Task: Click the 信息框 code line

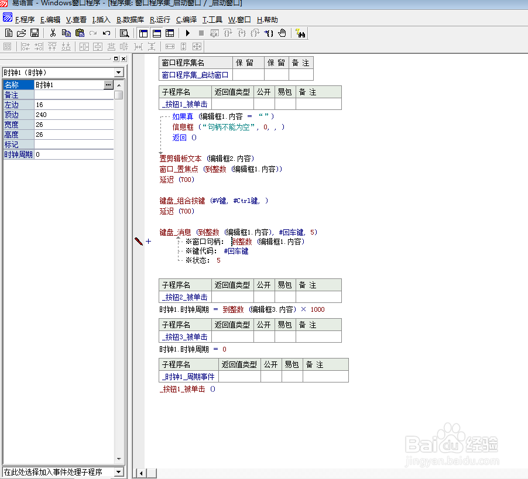Action: [x=228, y=127]
